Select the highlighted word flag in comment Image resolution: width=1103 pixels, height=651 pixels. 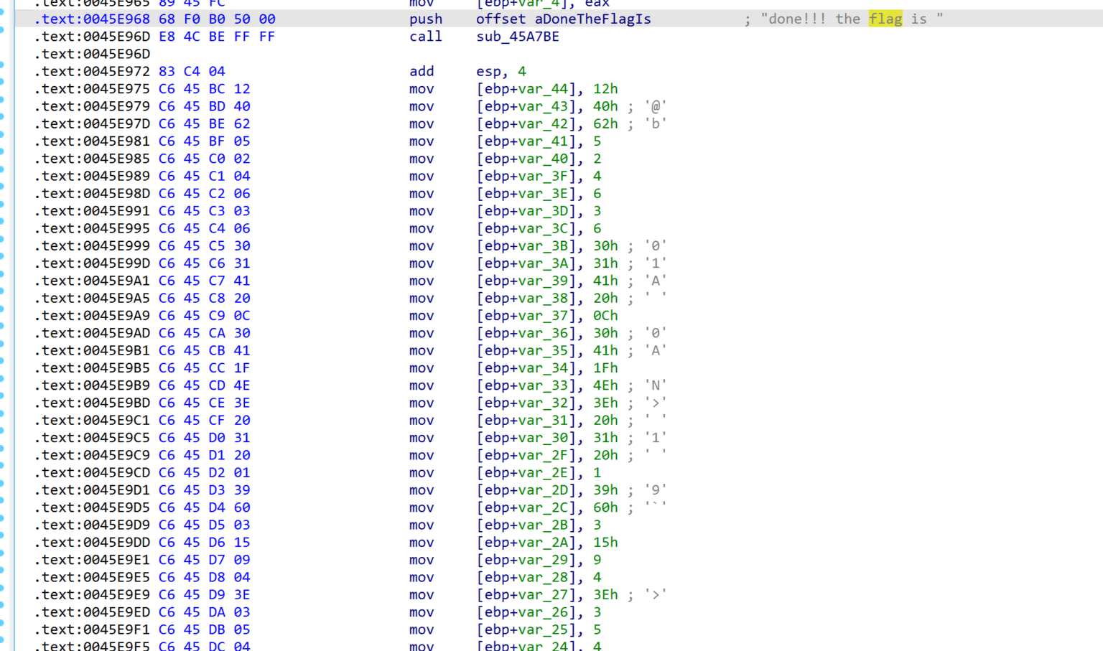click(x=885, y=19)
